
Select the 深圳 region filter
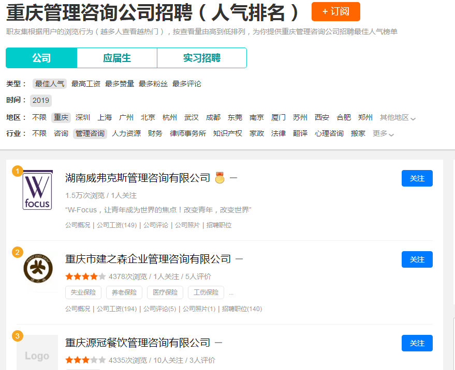(x=83, y=117)
